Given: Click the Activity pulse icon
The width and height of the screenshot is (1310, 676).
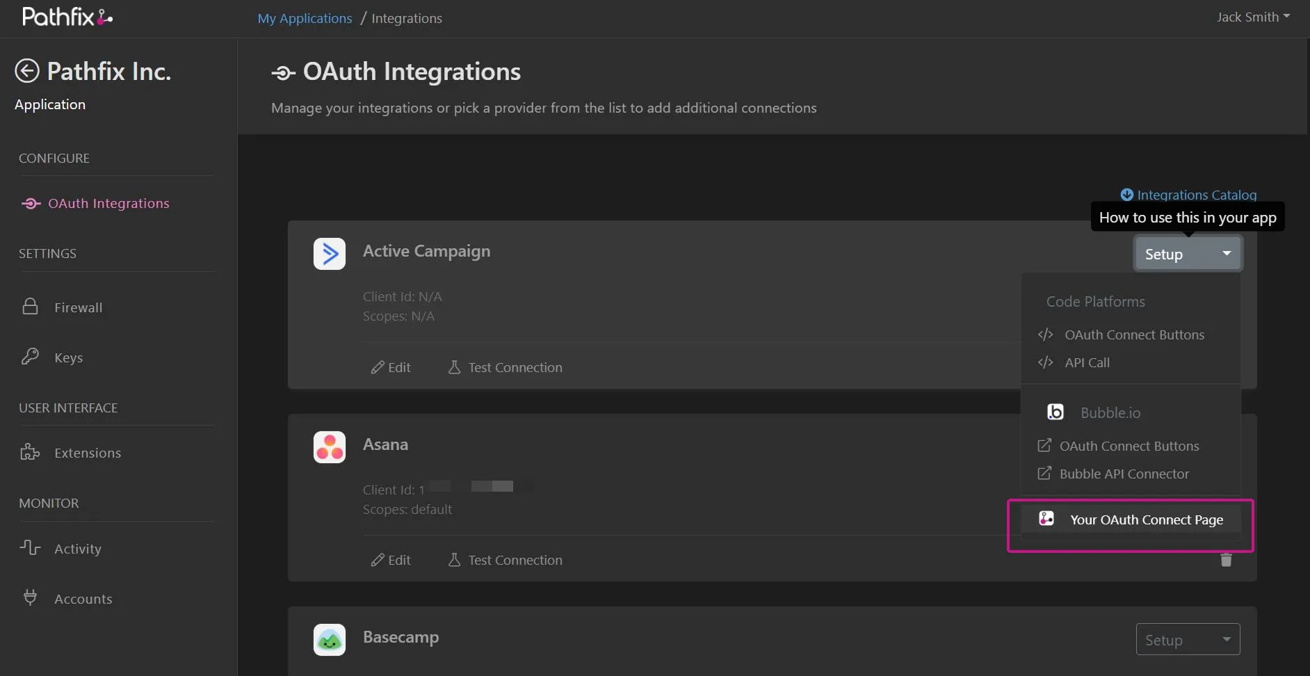Looking at the screenshot, I should [x=30, y=548].
